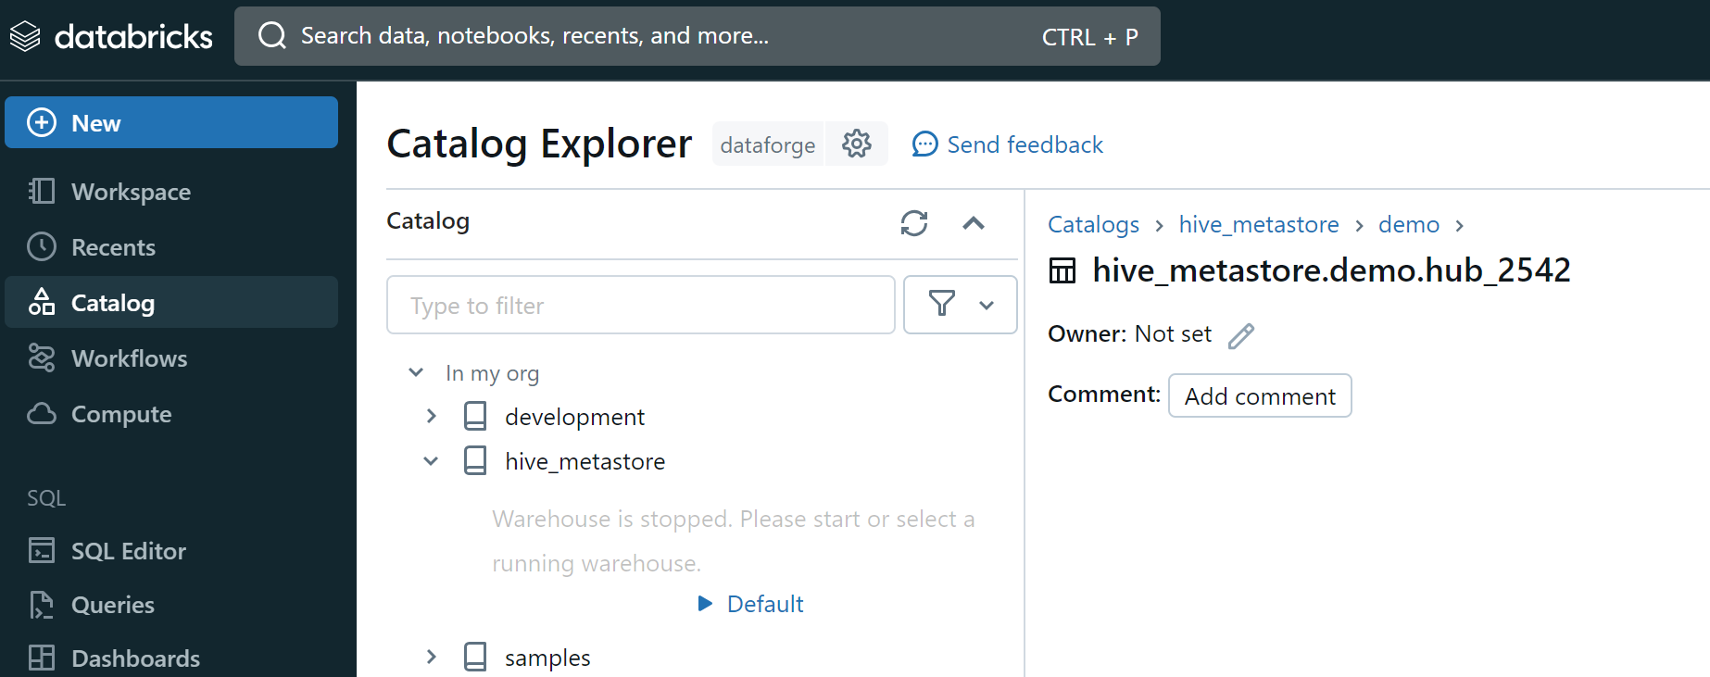Select Queries in the sidebar
This screenshot has height=677, width=1710.
point(171,604)
